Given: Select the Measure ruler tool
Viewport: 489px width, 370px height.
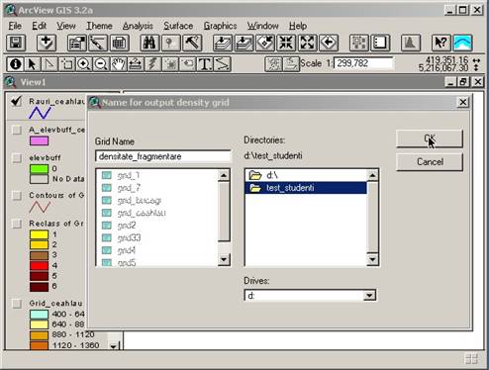Looking at the screenshot, I should point(136,64).
